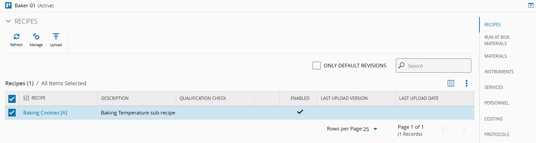Open the Instruments side tab
This screenshot has width=536, height=143.
[499, 72]
